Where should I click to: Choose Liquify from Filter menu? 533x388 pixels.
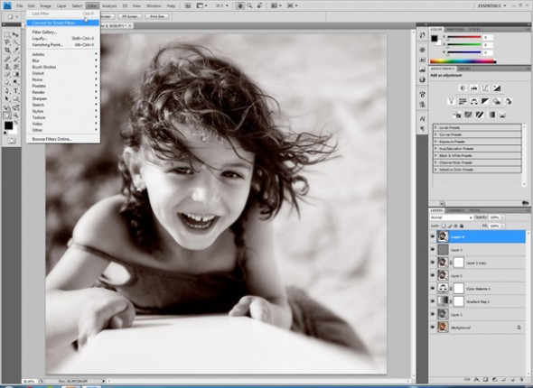click(63, 39)
